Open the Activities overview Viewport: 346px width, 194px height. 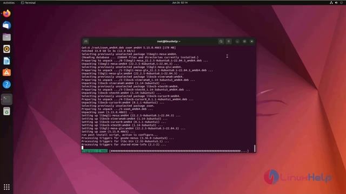pos(9,3)
